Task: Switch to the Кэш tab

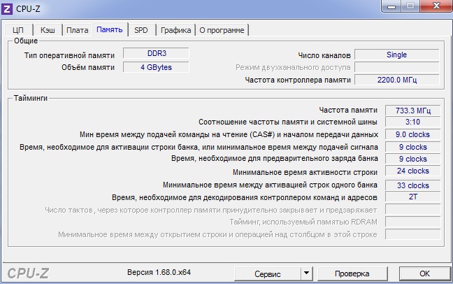Action: point(48,30)
